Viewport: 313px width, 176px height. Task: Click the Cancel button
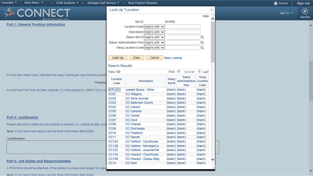click(155, 58)
